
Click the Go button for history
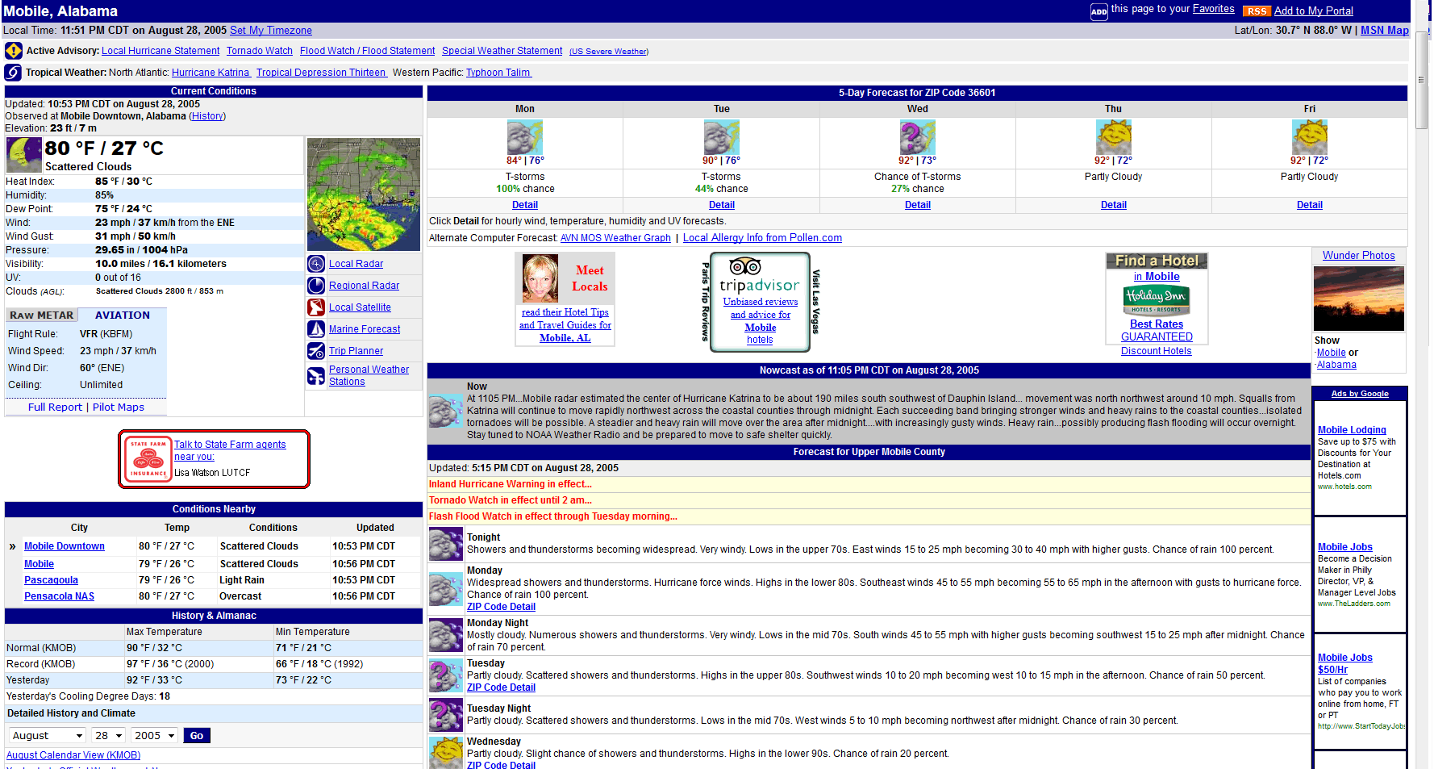(197, 736)
